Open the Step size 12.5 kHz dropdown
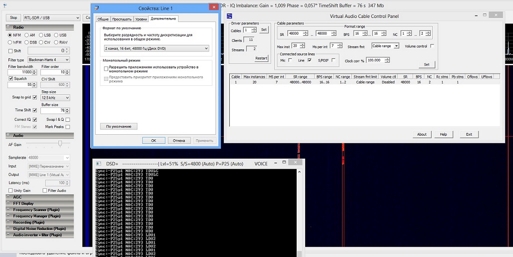Screen dimensions: 513x257 pyautogui.click(x=55, y=98)
